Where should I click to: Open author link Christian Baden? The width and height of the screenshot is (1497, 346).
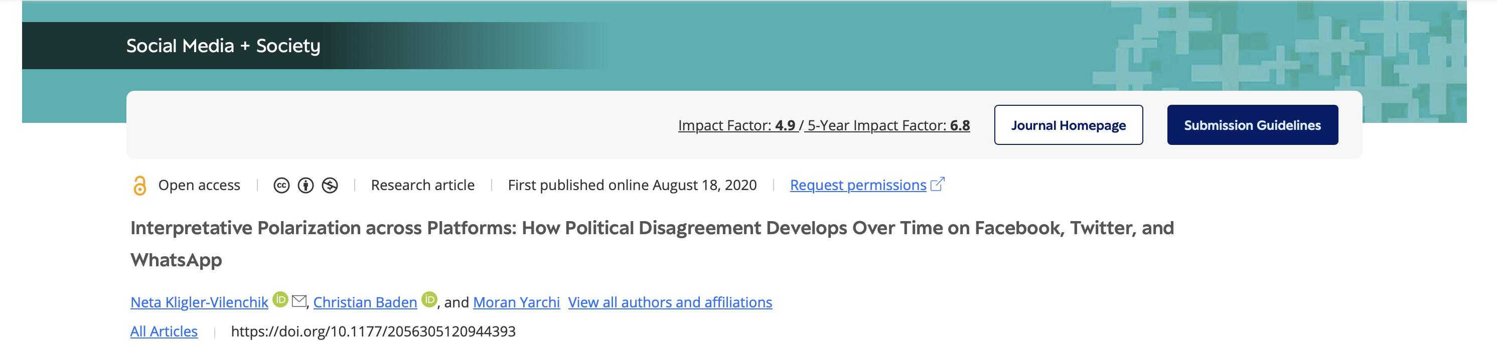(x=365, y=302)
